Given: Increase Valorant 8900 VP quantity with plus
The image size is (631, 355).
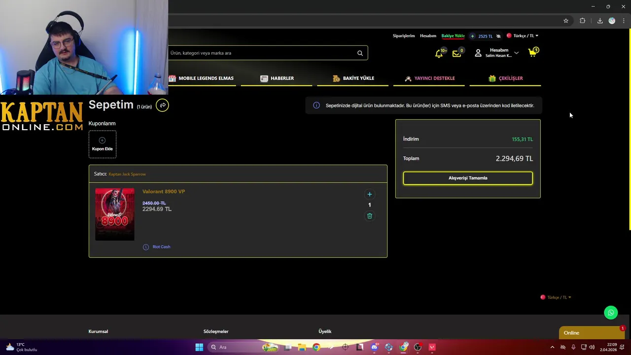Looking at the screenshot, I should click(x=370, y=194).
